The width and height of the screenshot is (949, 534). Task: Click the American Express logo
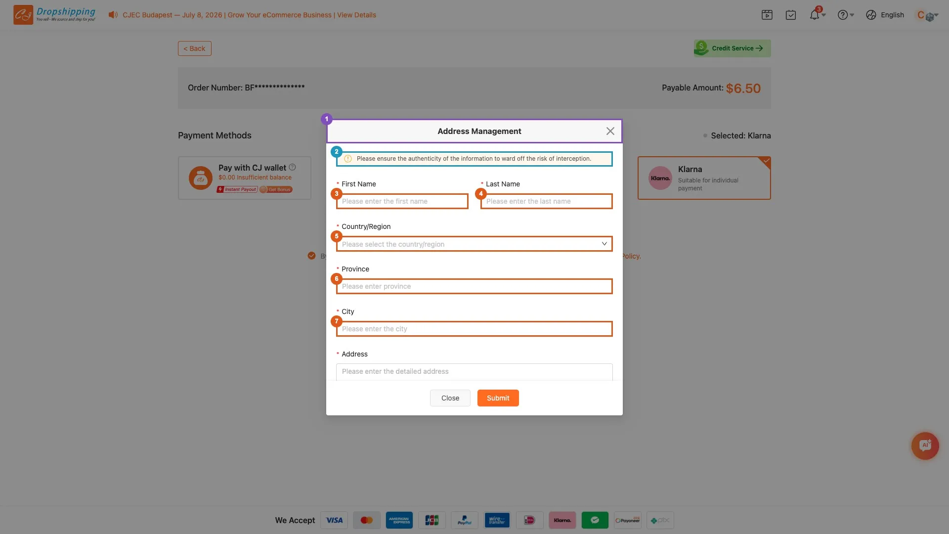399,520
